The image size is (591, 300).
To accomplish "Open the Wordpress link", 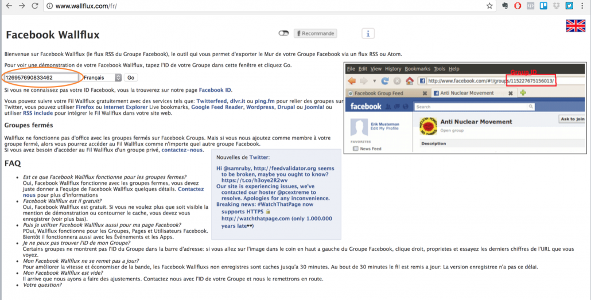I will pyautogui.click(x=260, y=107).
